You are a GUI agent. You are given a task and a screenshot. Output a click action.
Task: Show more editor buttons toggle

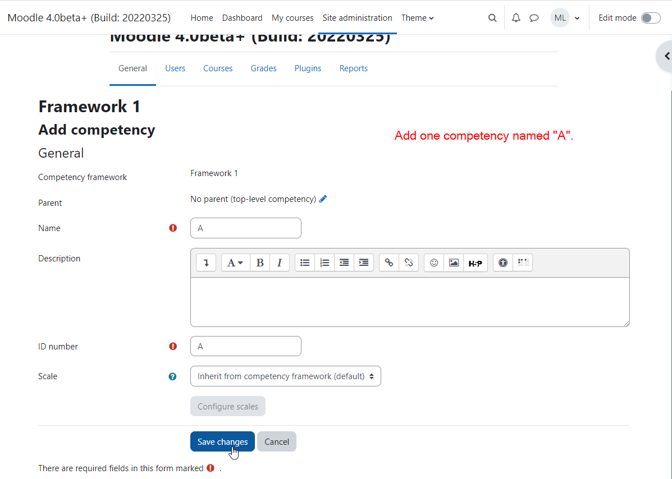[206, 263]
